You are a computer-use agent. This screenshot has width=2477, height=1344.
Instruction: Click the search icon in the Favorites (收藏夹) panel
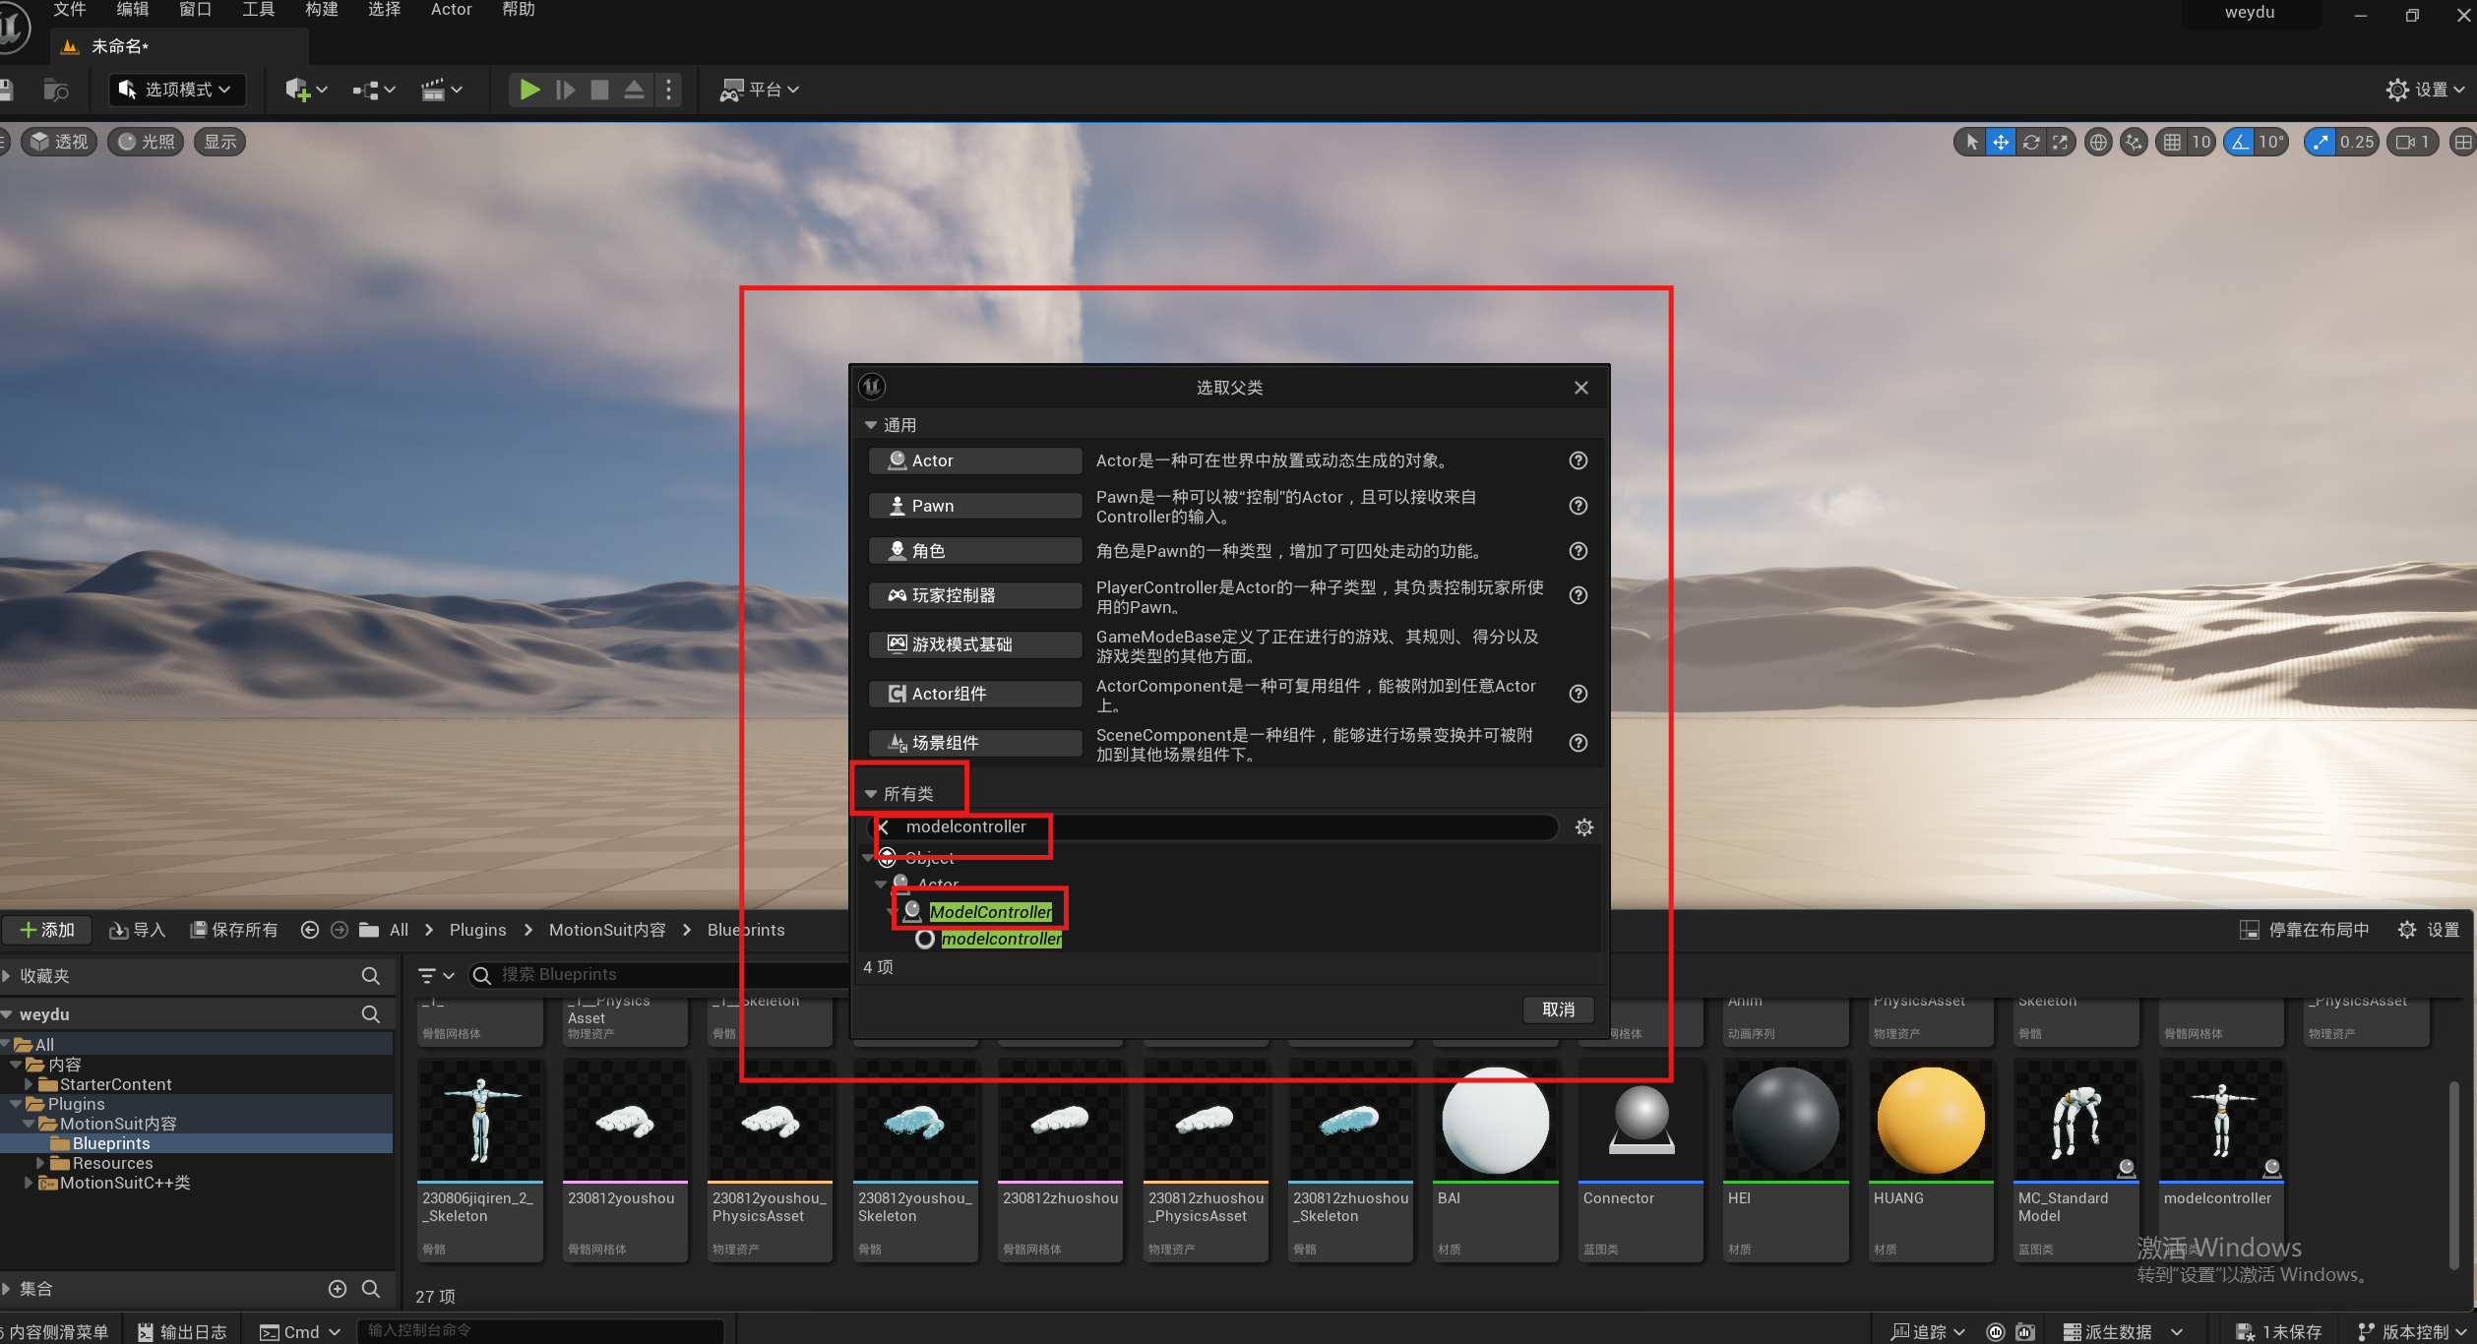tap(370, 975)
